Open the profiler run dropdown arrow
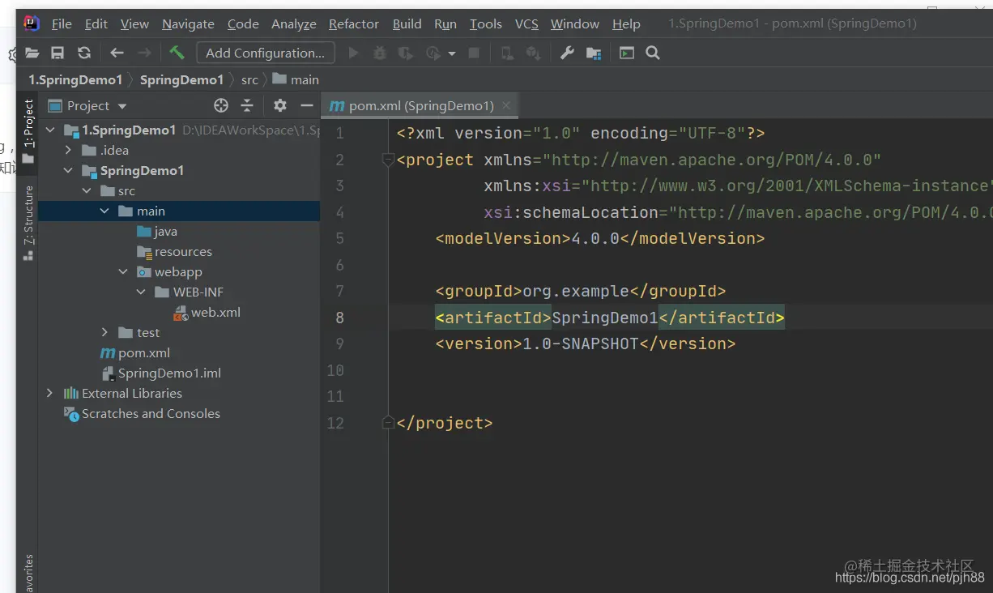 click(452, 53)
